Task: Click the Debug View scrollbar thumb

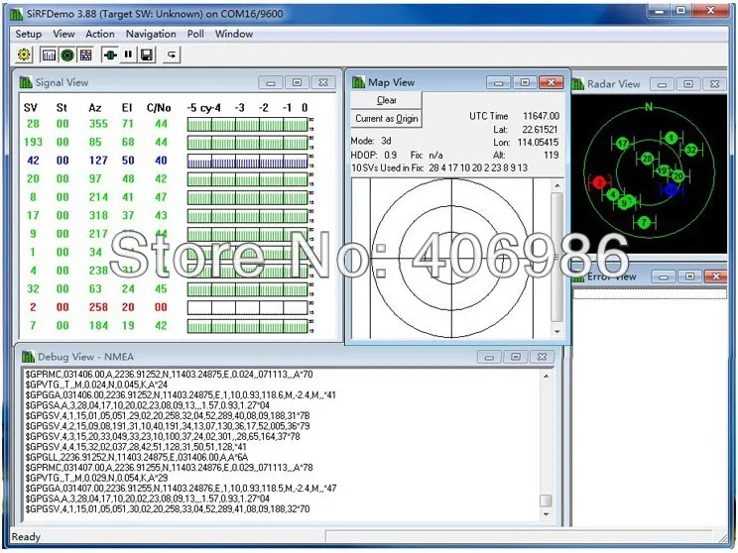Action: [546, 500]
